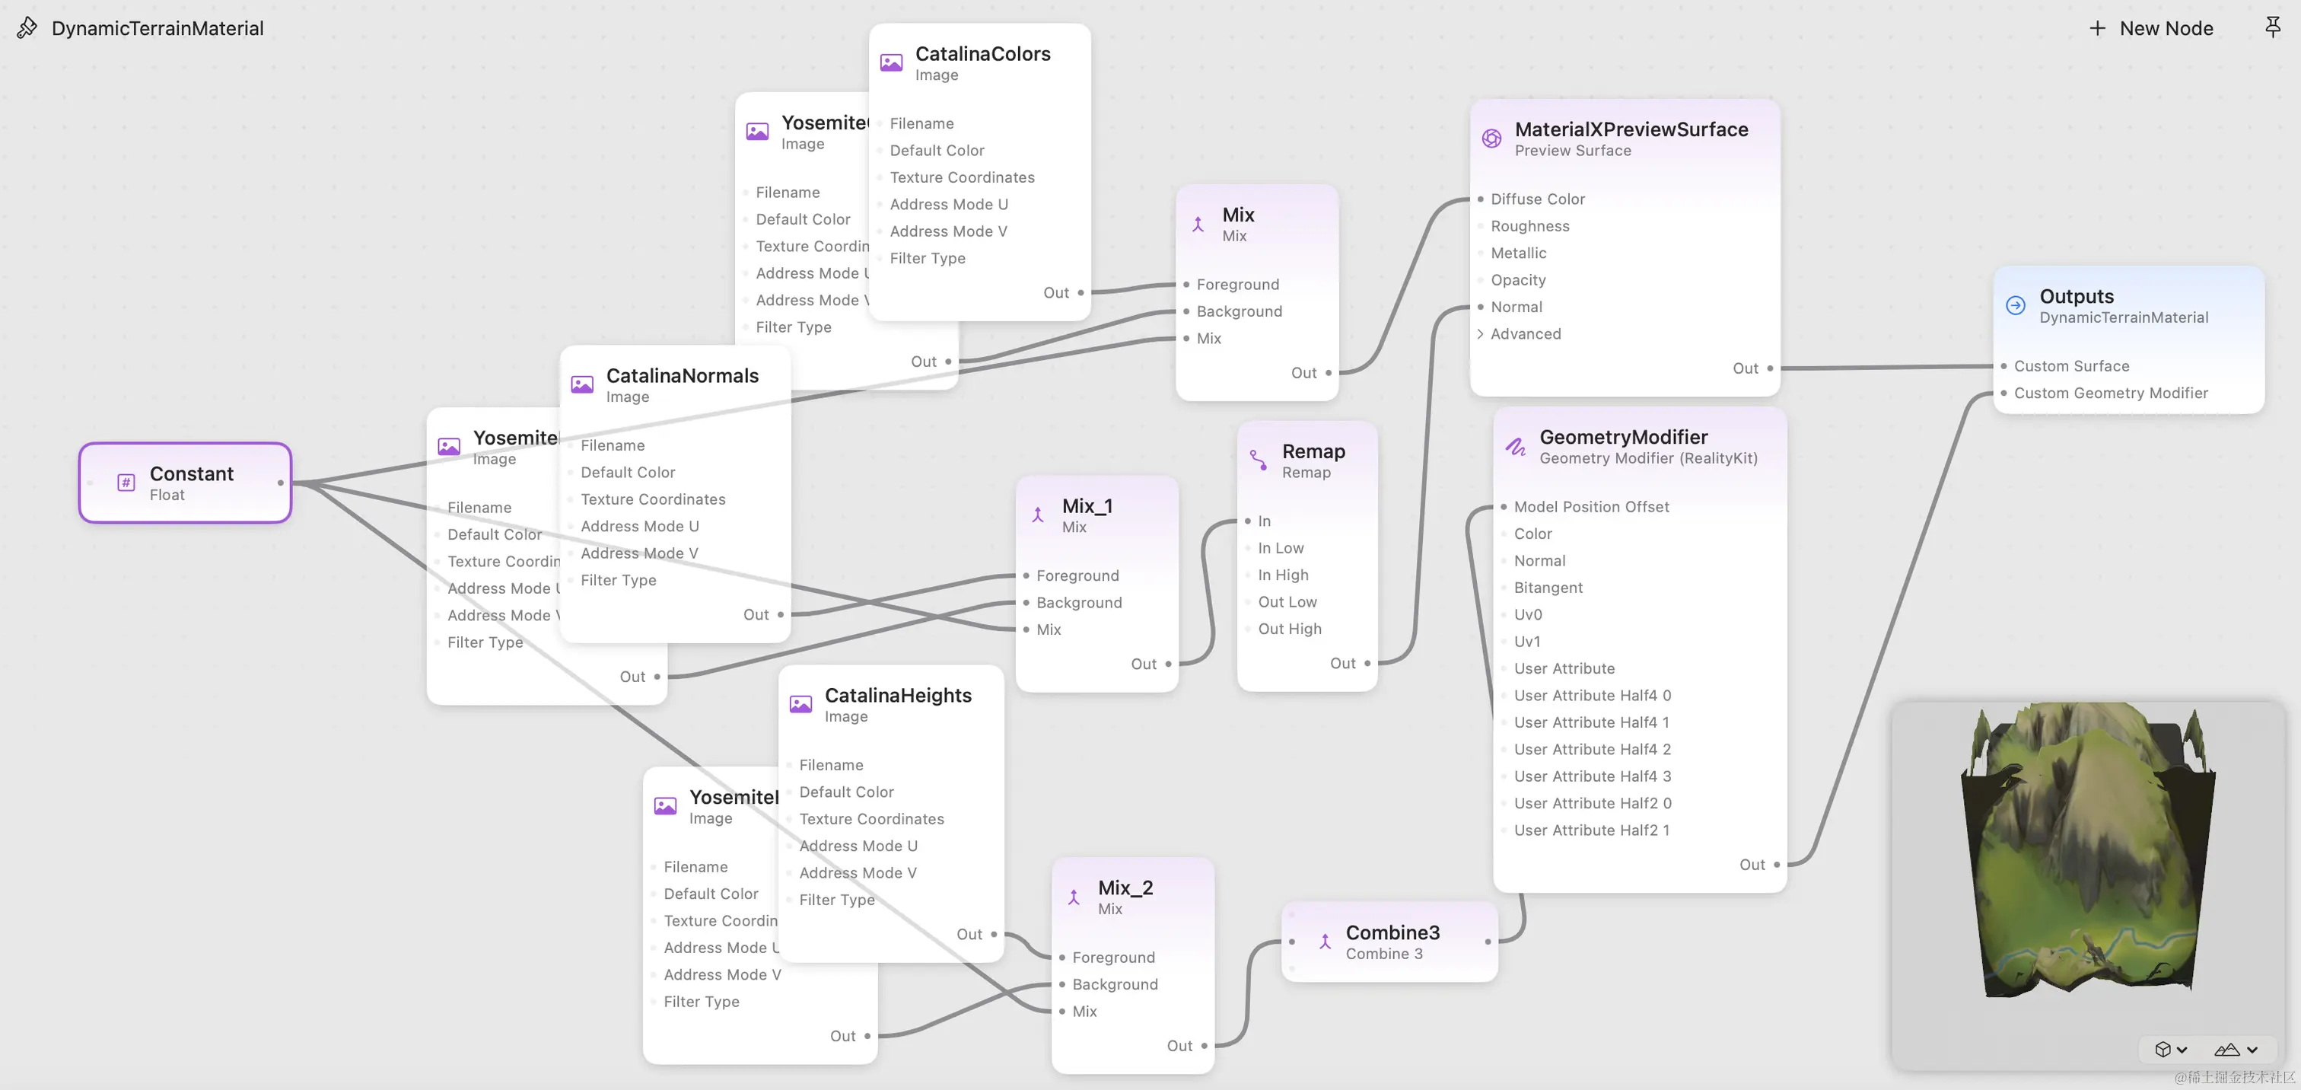Click the Outputs node arrow icon

tap(2015, 305)
